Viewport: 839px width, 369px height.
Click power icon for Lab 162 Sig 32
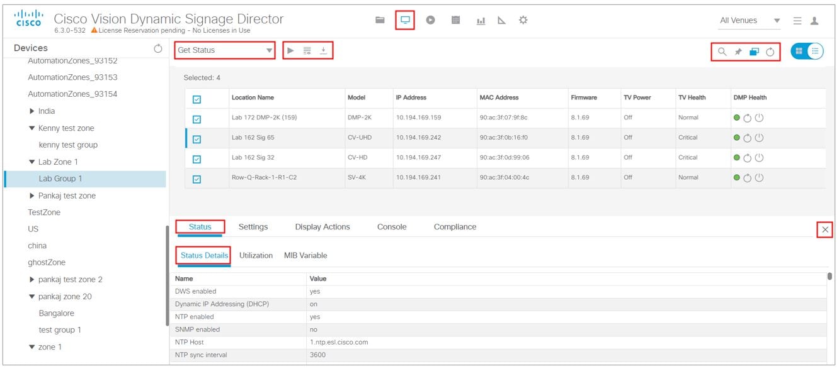(x=758, y=158)
